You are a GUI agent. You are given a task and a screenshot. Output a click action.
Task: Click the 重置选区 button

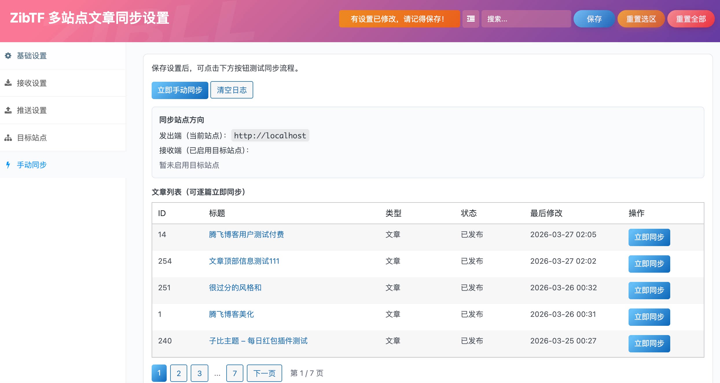click(x=641, y=18)
